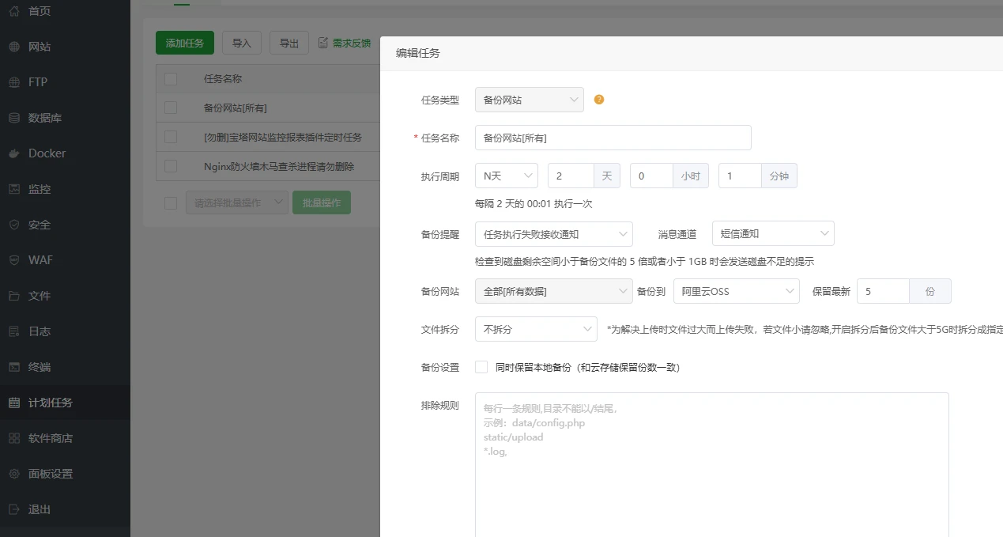Open the 面板设置 gear icon
Viewport: 1003px width, 537px height.
[14, 474]
